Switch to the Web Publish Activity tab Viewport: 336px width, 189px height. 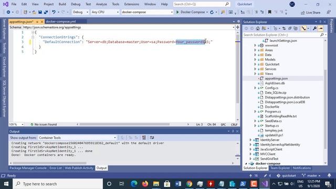(x=79, y=168)
